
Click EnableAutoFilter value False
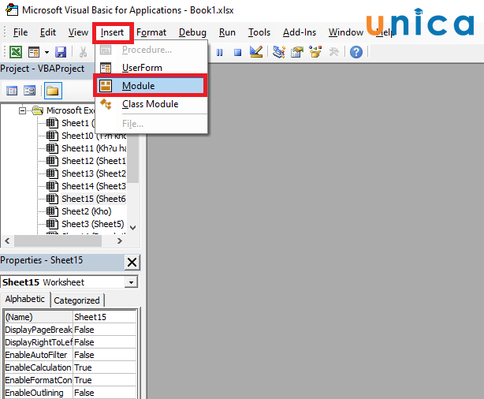click(x=104, y=355)
